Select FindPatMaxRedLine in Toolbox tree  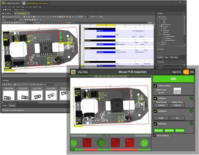pos(169,36)
